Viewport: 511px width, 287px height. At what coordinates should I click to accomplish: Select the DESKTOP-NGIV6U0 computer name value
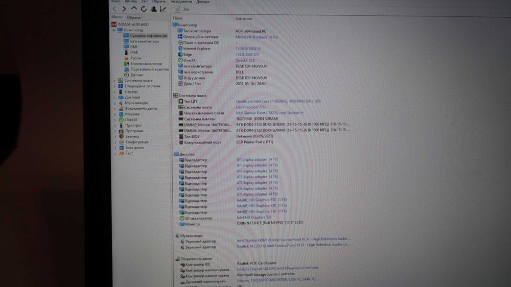click(251, 66)
